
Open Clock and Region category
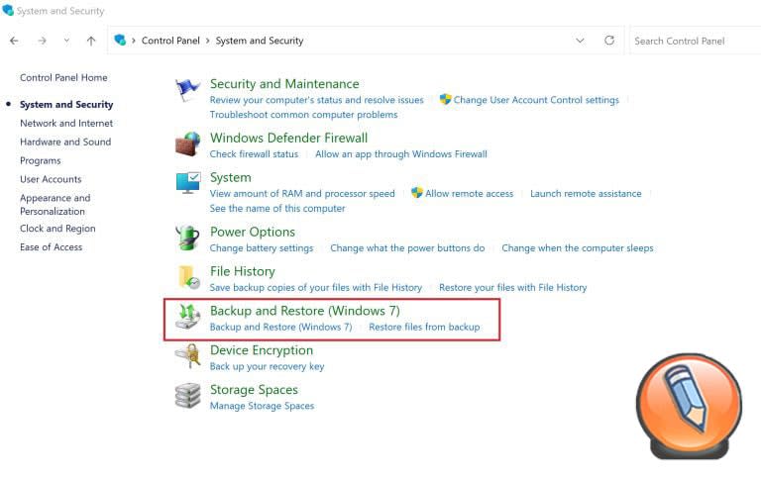point(57,229)
